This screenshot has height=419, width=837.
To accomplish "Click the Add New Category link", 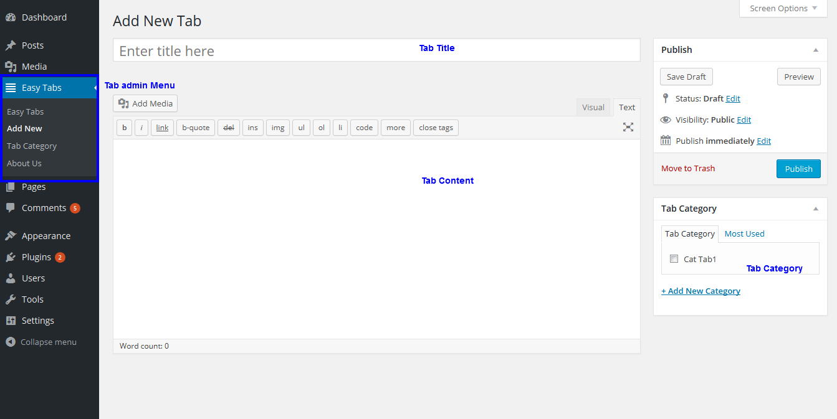I will pos(701,291).
